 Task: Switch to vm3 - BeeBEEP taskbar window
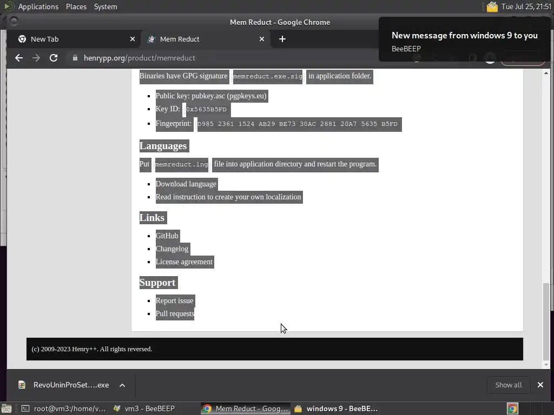pyautogui.click(x=144, y=409)
